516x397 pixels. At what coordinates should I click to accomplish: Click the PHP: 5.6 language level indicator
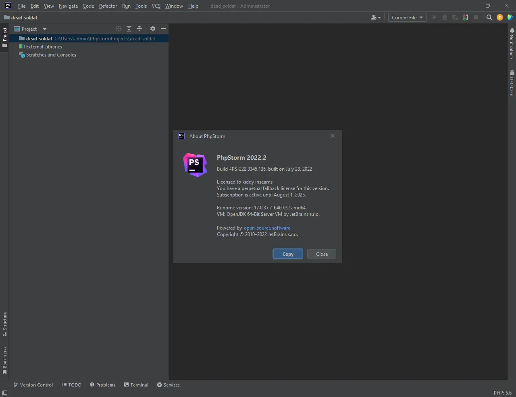coord(502,393)
